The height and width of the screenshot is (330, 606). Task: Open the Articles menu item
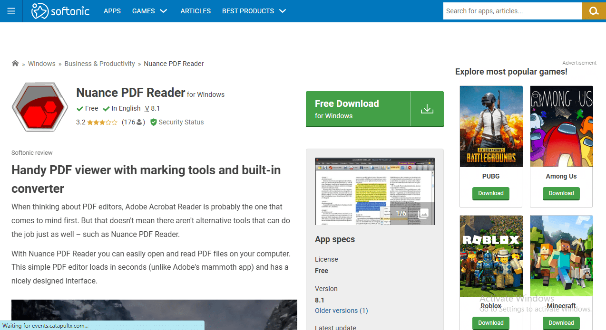coord(195,11)
